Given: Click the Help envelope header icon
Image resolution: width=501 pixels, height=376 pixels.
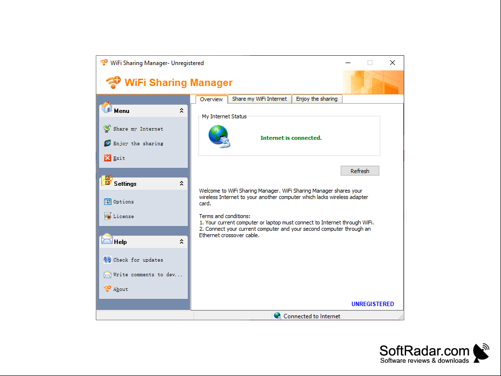Looking at the screenshot, I should [x=107, y=239].
